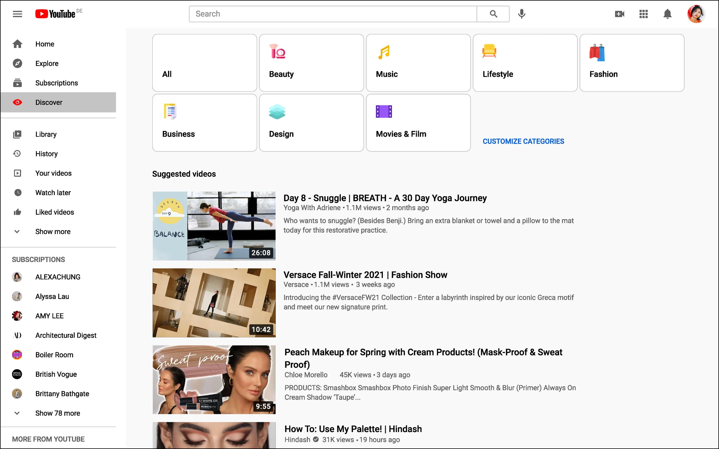Open Watch later in the sidebar
The height and width of the screenshot is (449, 719).
pos(53,193)
